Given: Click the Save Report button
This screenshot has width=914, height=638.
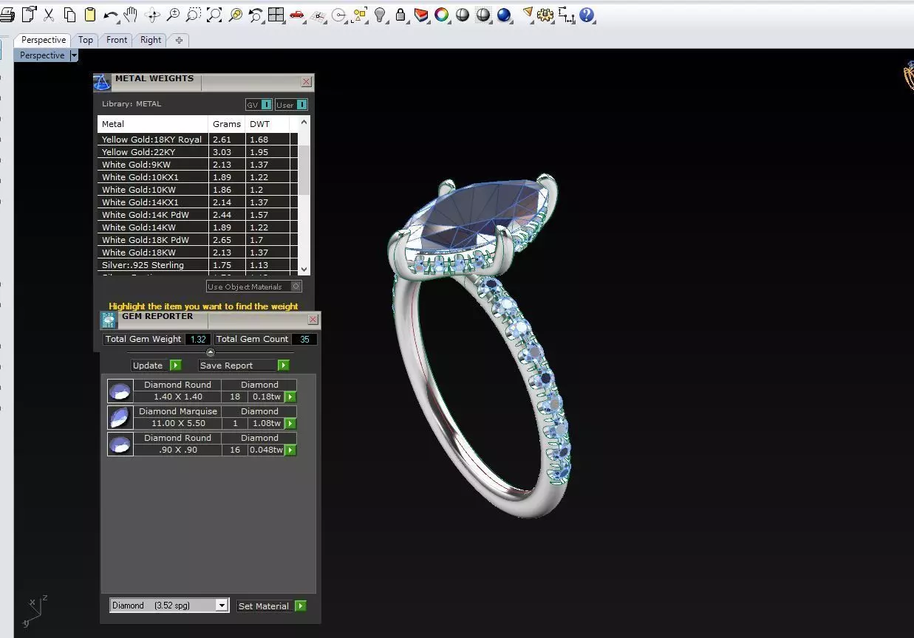Looking at the screenshot, I should [x=244, y=365].
